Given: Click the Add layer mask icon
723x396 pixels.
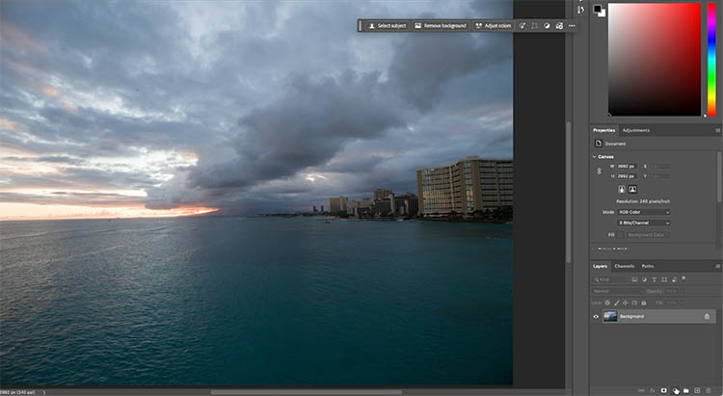Looking at the screenshot, I should (663, 390).
